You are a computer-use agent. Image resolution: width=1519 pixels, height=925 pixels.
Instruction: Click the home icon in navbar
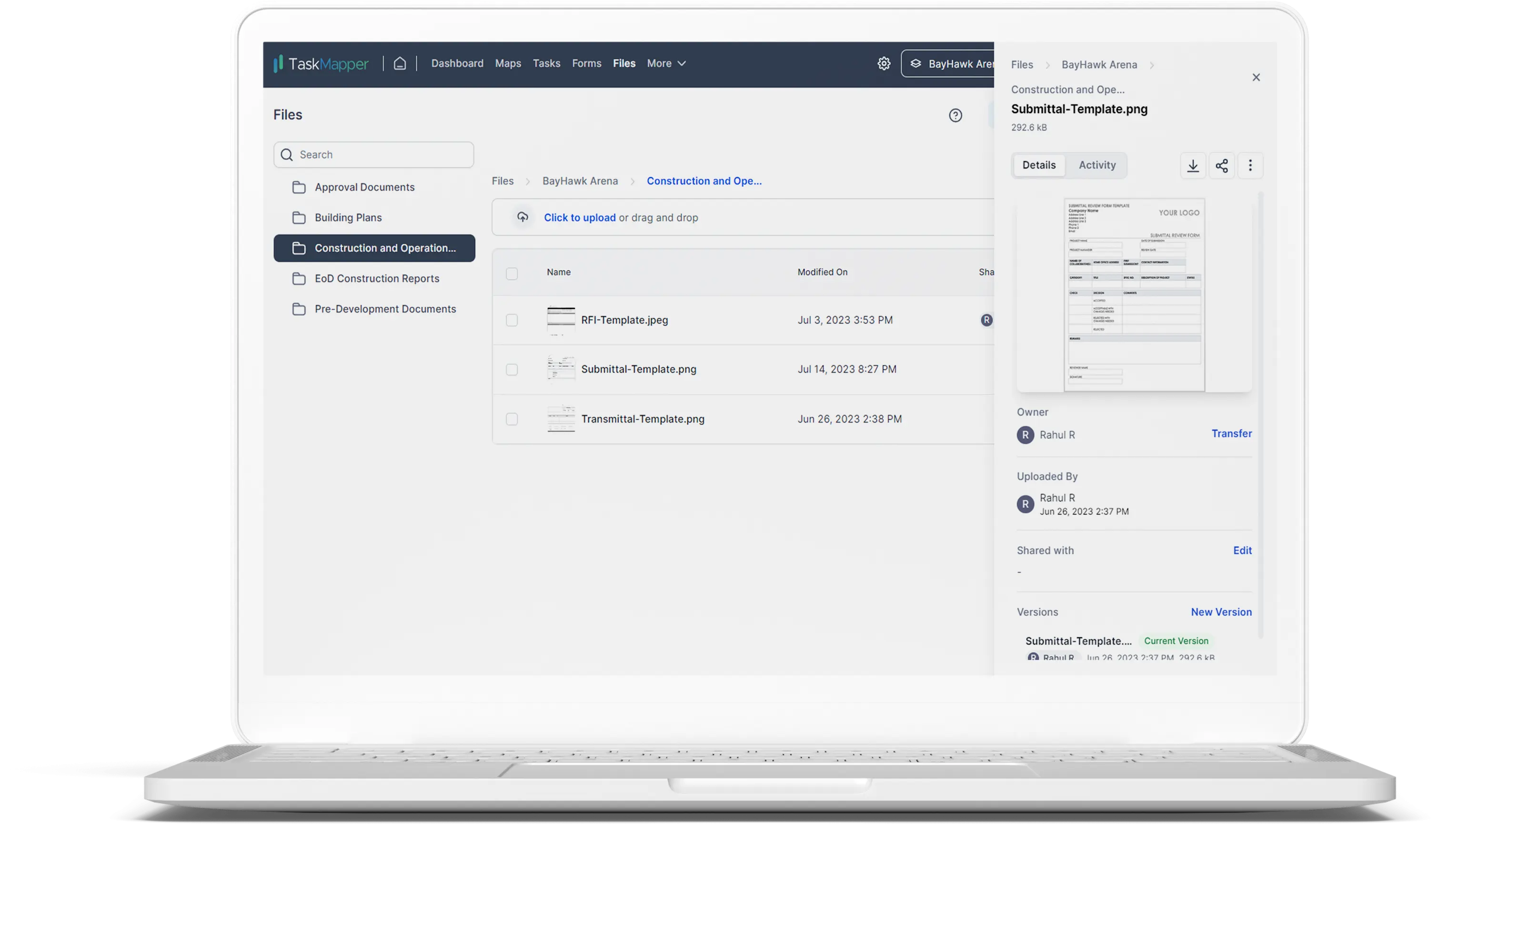(400, 63)
